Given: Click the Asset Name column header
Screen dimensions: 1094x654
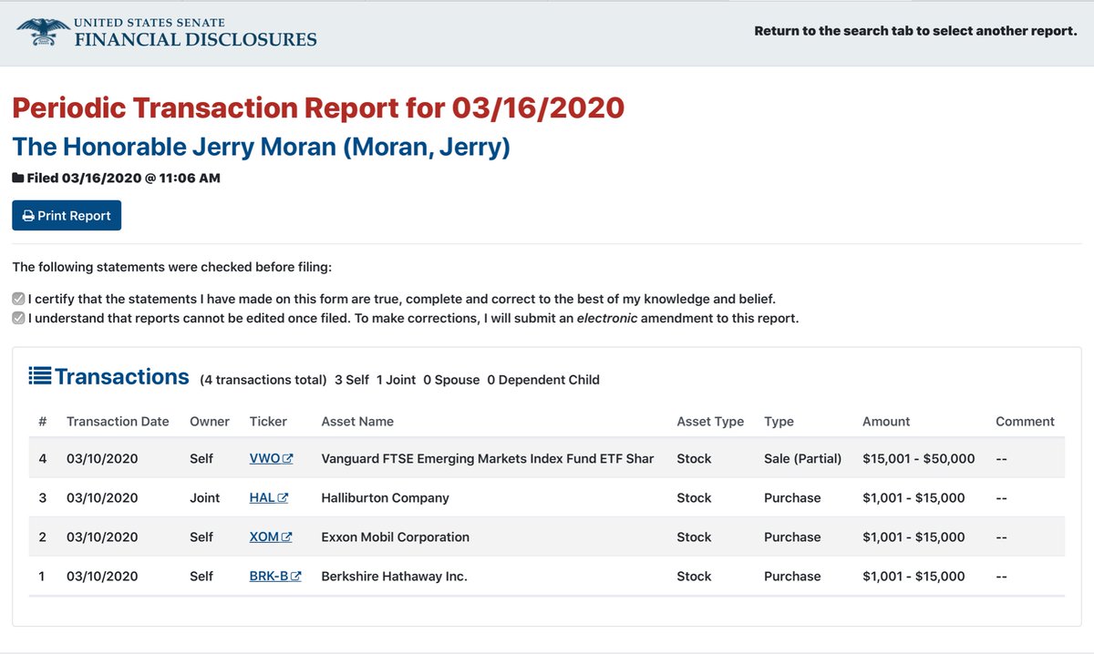Looking at the screenshot, I should pos(357,422).
